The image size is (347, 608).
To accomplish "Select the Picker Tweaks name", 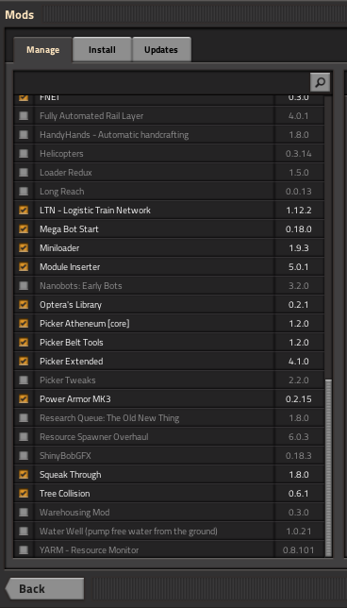I will [67, 380].
